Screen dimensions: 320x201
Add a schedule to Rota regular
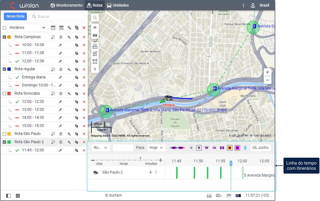[x=53, y=69]
